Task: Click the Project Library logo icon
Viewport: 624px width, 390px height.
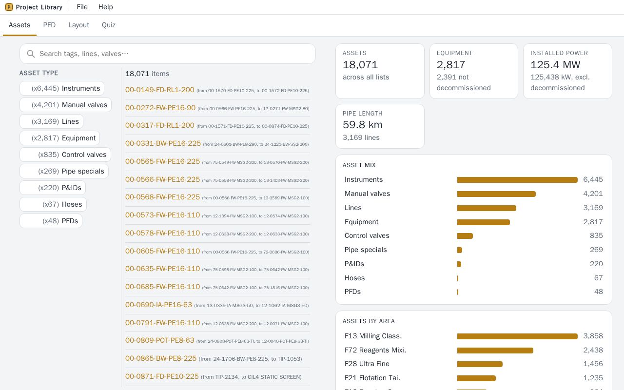Action: point(9,7)
